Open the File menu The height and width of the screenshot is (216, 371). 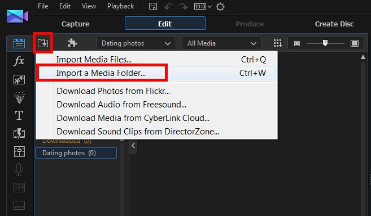point(43,6)
